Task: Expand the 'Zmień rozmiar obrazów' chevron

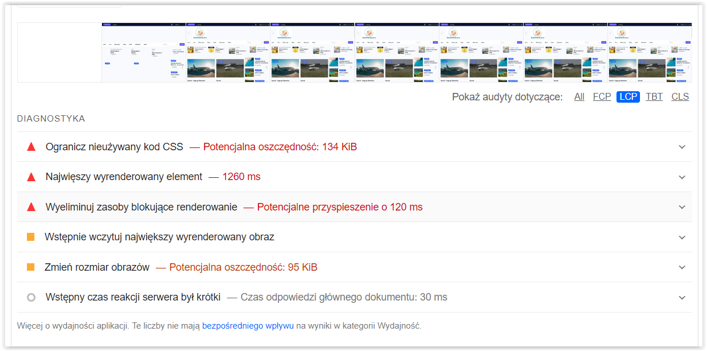Action: click(682, 267)
